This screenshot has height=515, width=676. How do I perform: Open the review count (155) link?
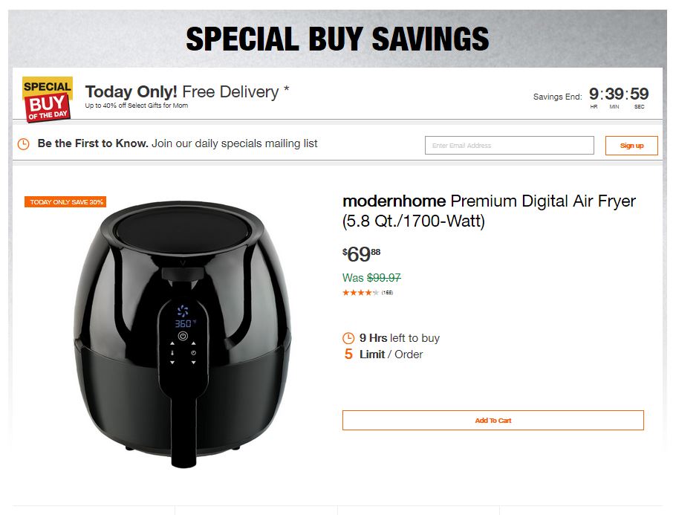point(387,293)
